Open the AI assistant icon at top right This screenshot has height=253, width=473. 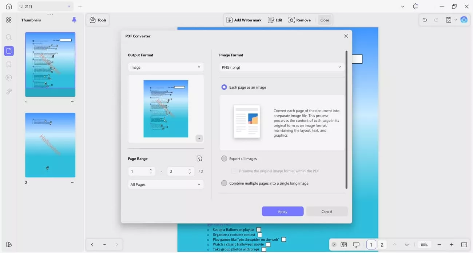pyautogui.click(x=464, y=20)
